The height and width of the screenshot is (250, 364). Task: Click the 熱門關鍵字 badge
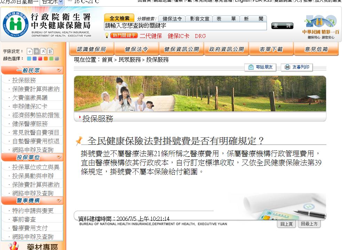(124, 35)
